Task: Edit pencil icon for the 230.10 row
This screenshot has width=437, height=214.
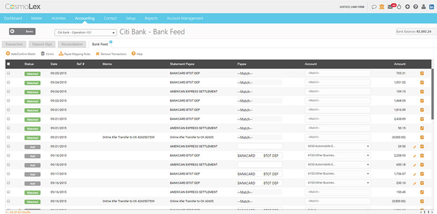Action: (414, 183)
